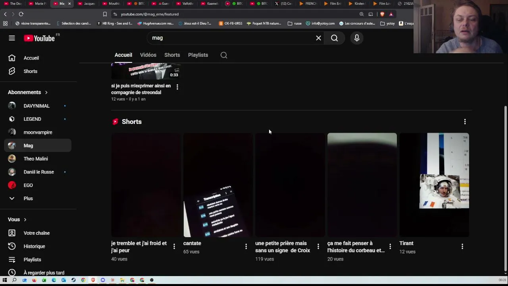Screen dimensions: 508x286
Task: Open Firefox from the taskbar
Action: (34, 280)
